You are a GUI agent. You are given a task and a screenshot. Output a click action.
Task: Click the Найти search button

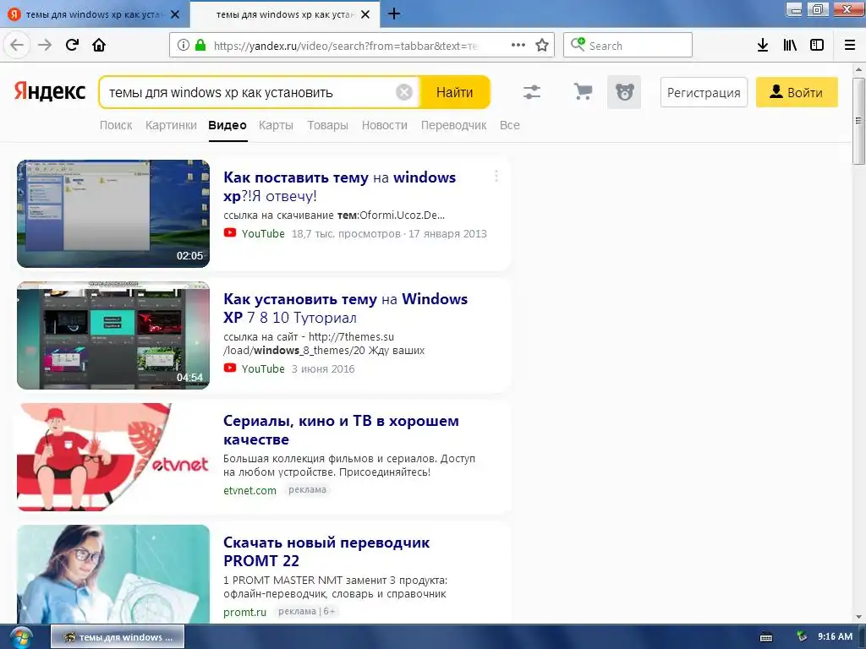point(454,92)
